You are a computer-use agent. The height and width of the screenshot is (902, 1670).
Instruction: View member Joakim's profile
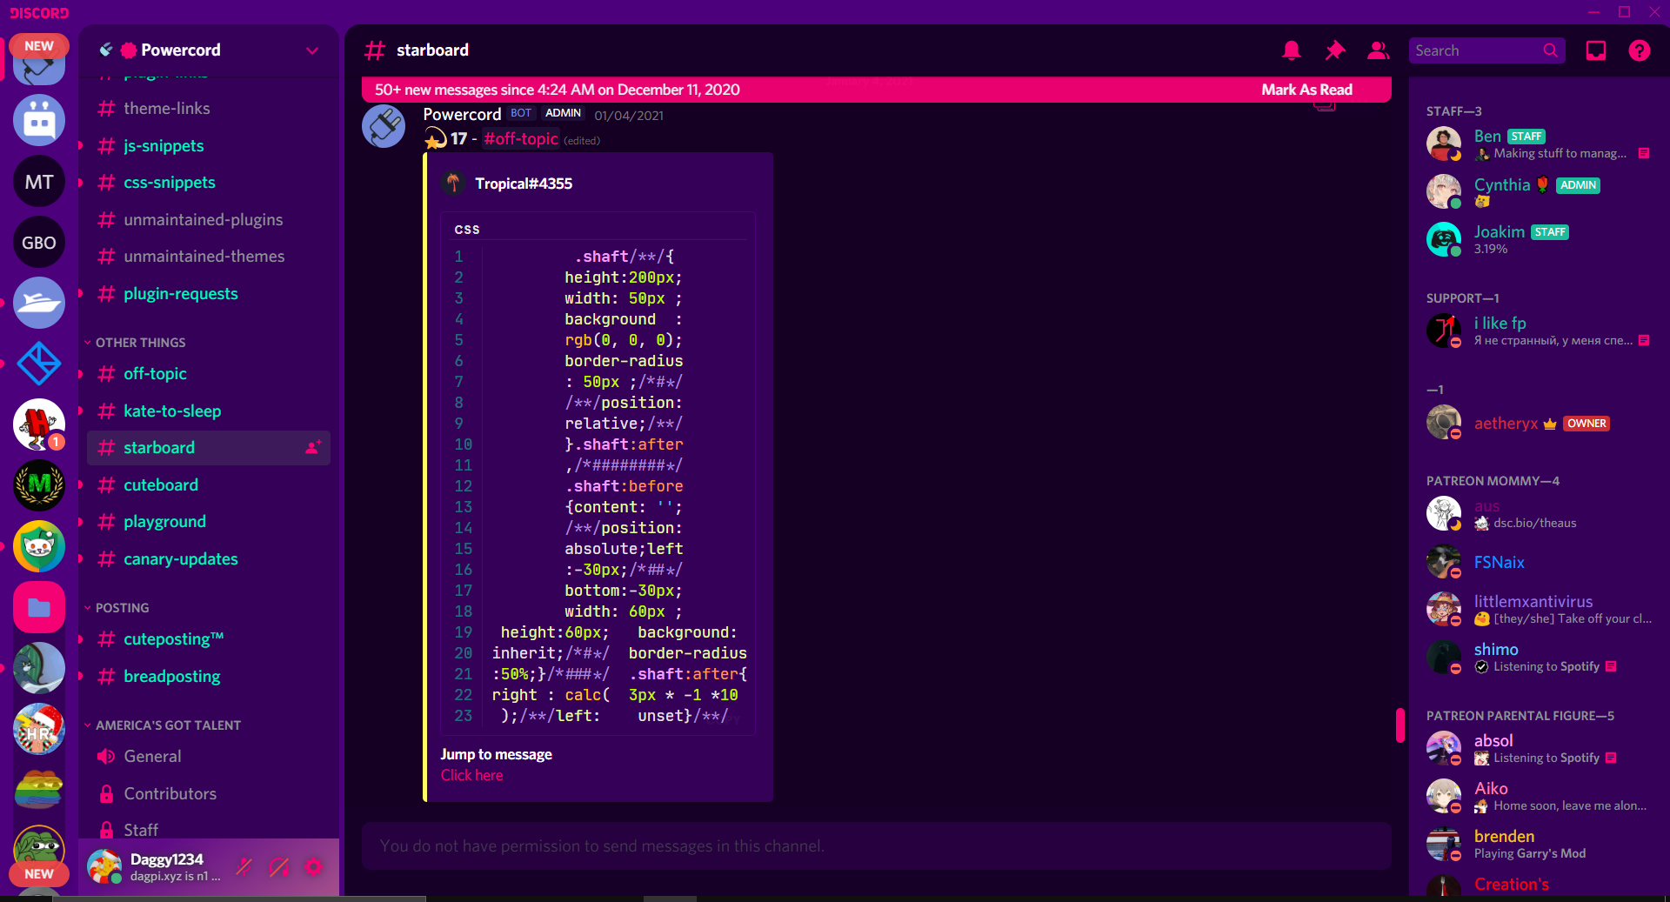coord(1540,239)
